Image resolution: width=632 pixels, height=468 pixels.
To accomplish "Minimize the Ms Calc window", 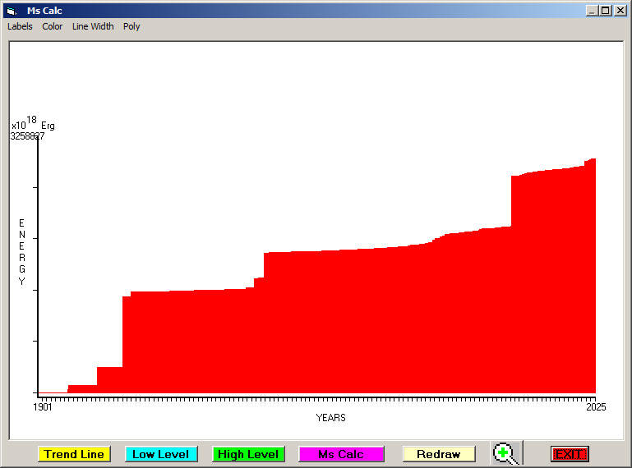I will pos(592,11).
